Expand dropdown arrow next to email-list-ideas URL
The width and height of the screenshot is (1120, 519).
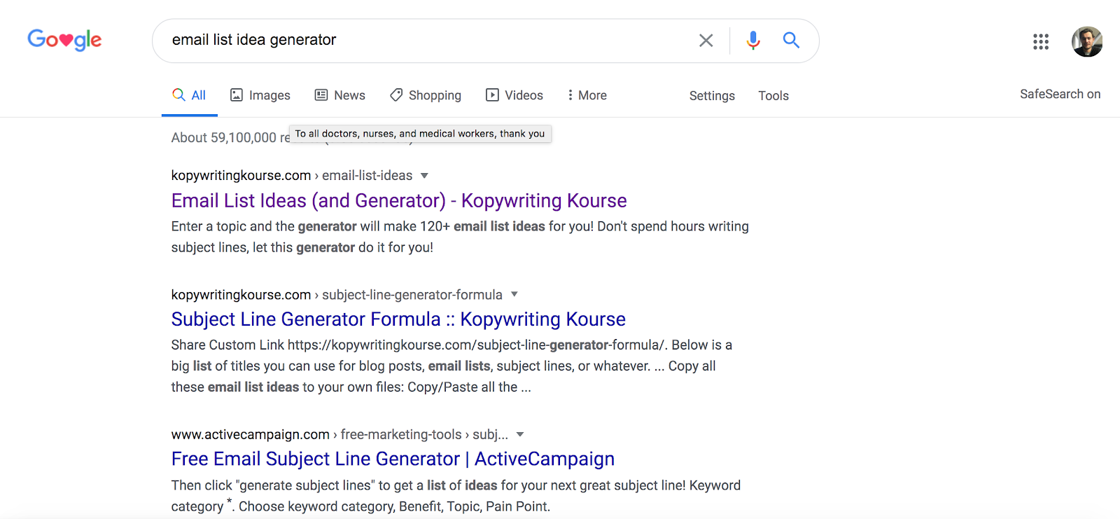pos(424,176)
